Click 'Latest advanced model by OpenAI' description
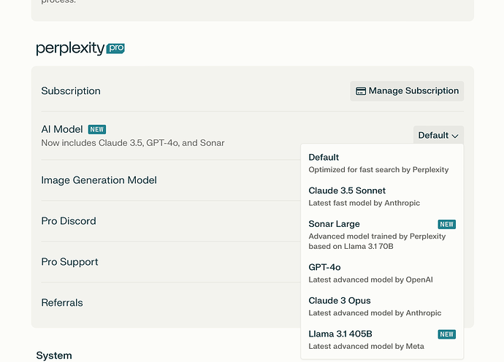Viewport: 504px width, 362px height. click(x=370, y=280)
